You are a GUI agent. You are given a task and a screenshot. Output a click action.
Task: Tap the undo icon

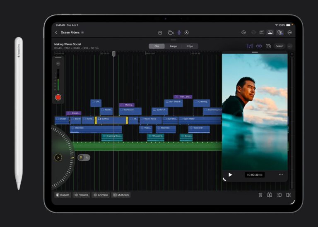[243, 32]
